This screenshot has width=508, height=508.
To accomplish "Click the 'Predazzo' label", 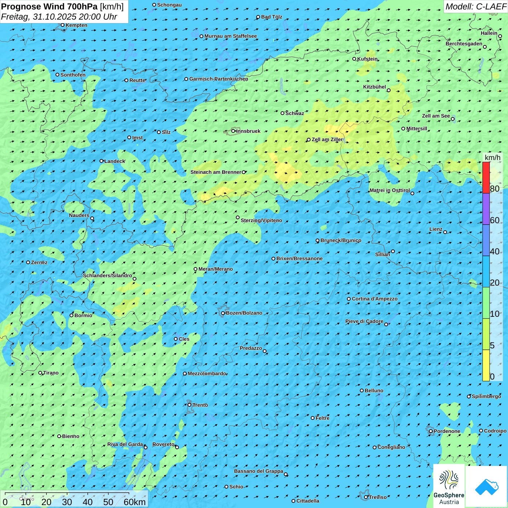I will (251, 348).
